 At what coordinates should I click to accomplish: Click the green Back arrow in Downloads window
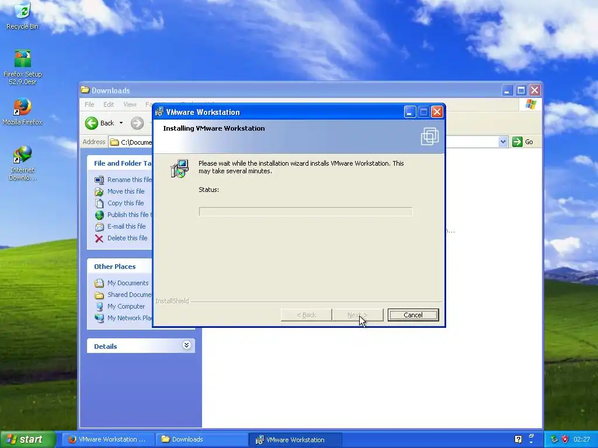[92, 123]
